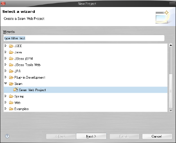Click the Seam folder icon
The width and height of the screenshot is (176, 143).
[x=11, y=84]
